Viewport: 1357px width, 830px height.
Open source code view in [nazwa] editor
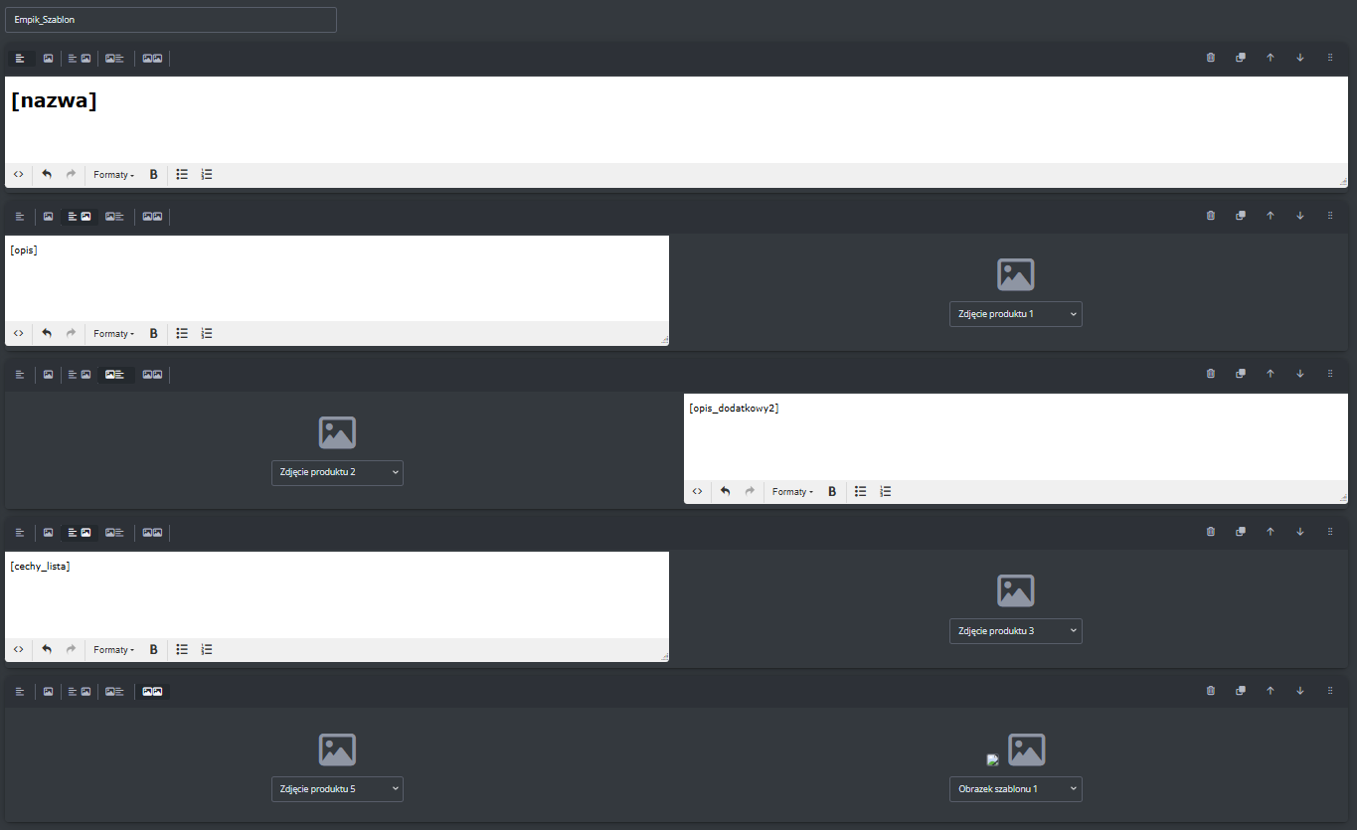click(x=18, y=174)
